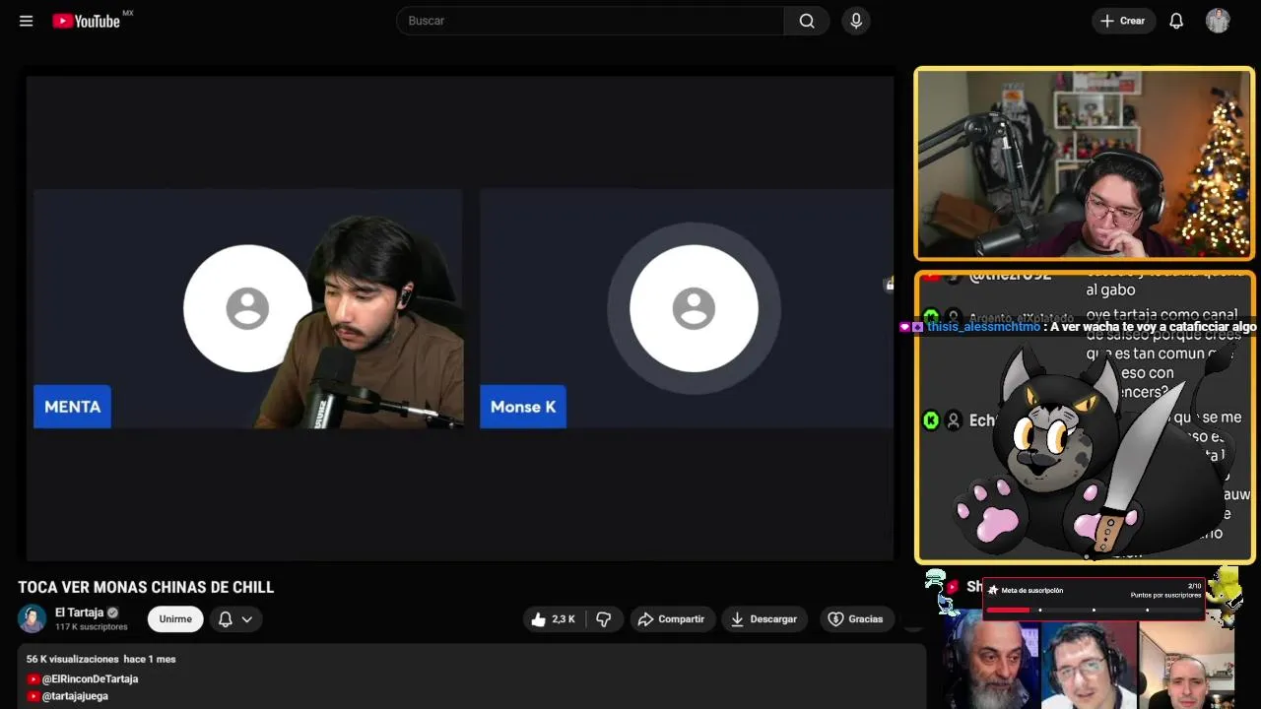The image size is (1261, 709).
Task: Open the notifications bell in header
Action: click(x=1176, y=21)
